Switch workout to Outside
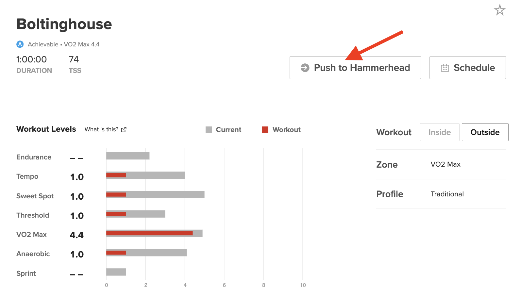 (x=485, y=132)
